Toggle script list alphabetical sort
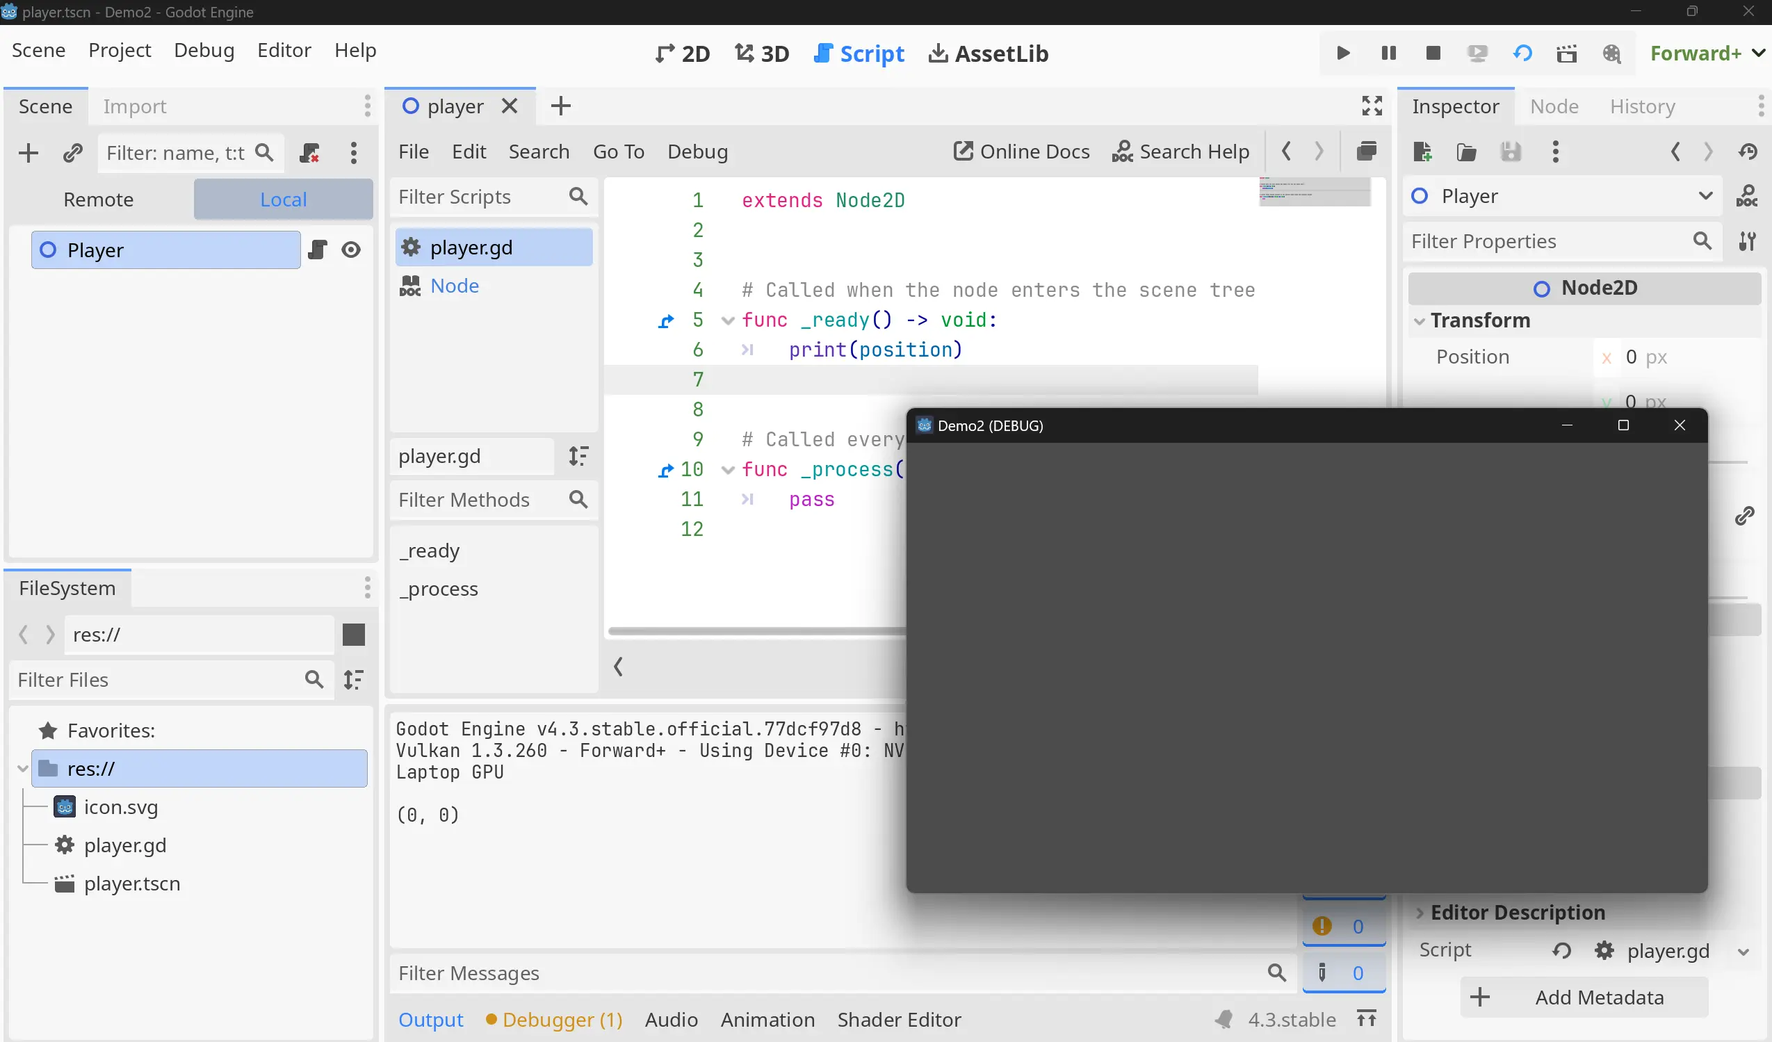 tap(578, 456)
